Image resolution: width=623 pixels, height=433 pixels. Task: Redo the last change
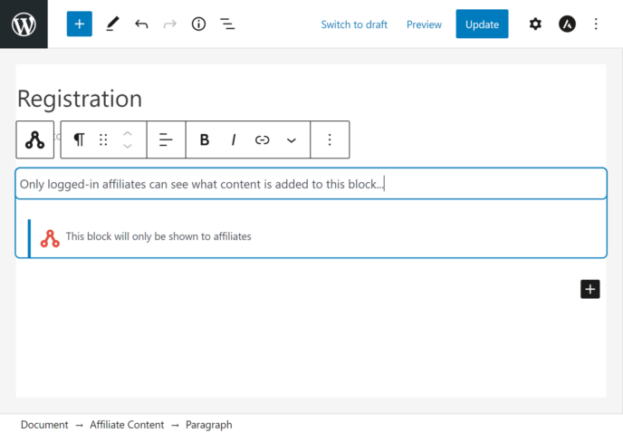click(x=170, y=24)
